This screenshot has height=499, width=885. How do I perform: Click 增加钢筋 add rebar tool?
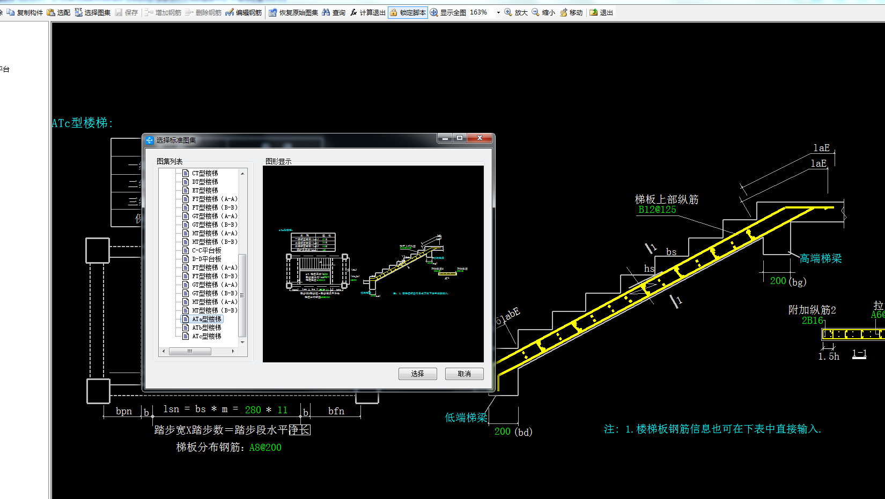pos(163,12)
